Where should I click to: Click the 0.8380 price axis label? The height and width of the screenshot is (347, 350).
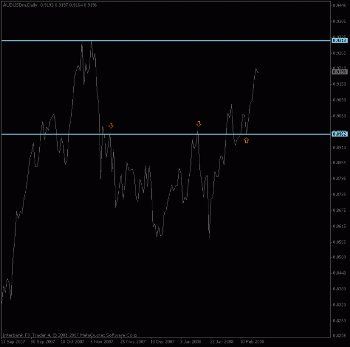pos(339,289)
